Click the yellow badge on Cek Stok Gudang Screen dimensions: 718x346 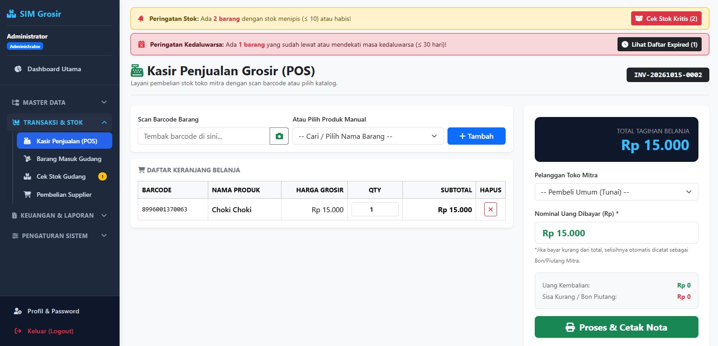103,176
